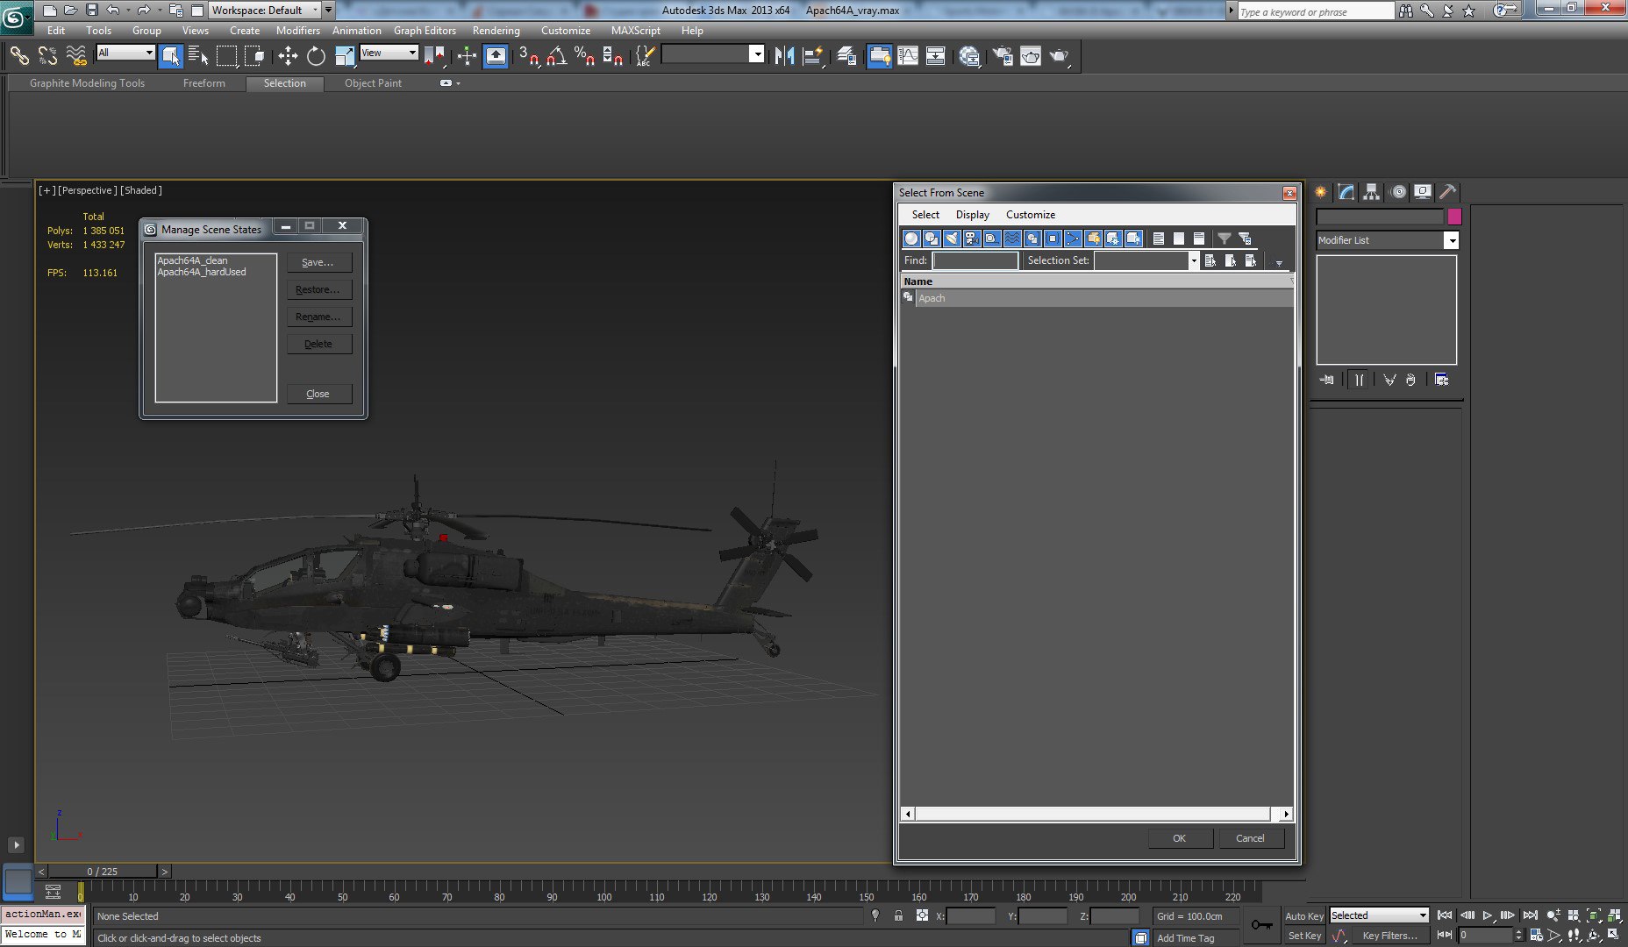Viewport: 1628px width, 947px height.
Task: Toggle Display Cameras filter in Select From Scene
Action: click(x=972, y=239)
